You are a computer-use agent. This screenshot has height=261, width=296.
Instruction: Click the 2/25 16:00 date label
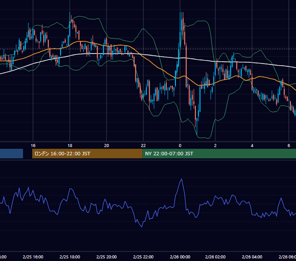pyautogui.click(x=33, y=257)
